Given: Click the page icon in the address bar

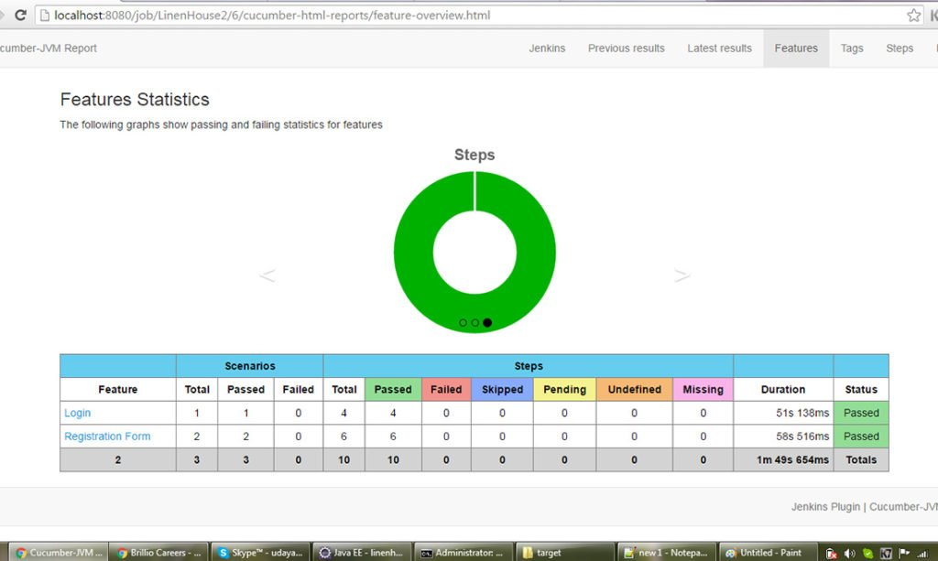Looking at the screenshot, I should coord(44,16).
